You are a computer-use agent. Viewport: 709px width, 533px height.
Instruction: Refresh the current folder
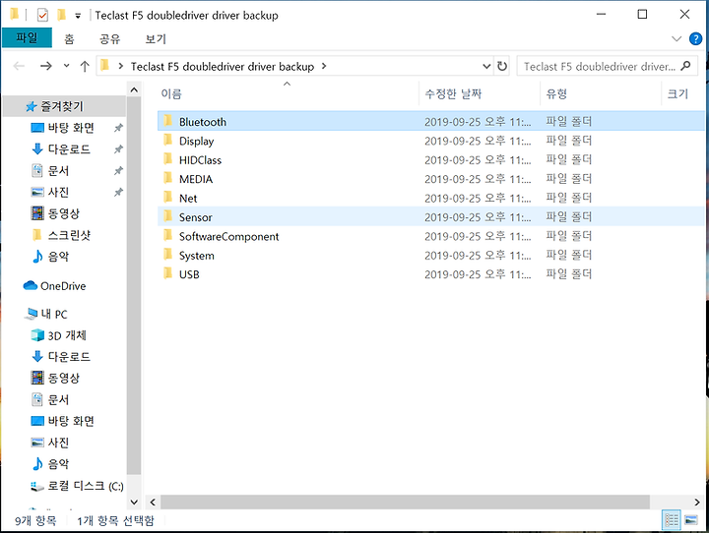coord(502,67)
